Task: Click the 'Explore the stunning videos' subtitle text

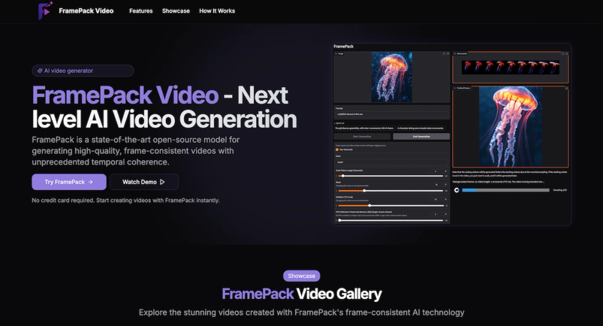Action: coord(301,312)
